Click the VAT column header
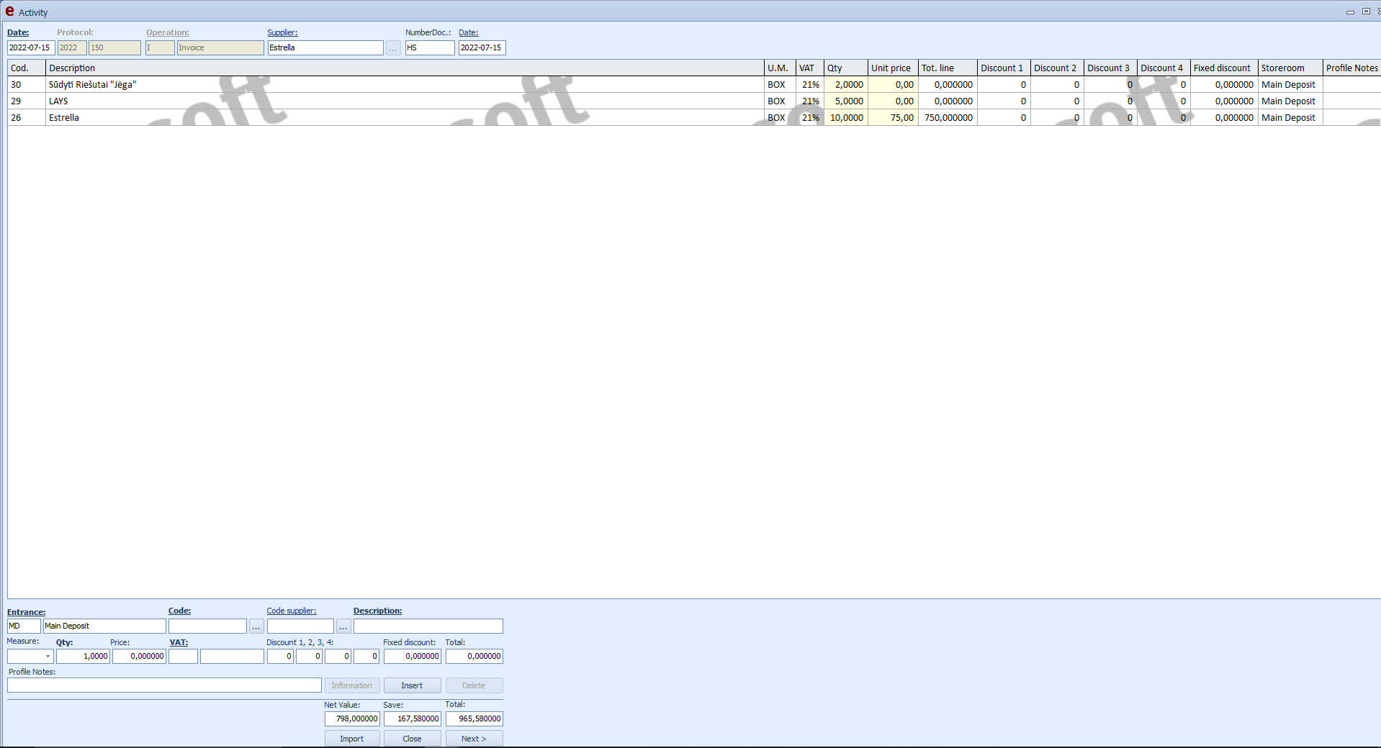1381x748 pixels. (x=810, y=68)
